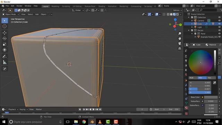Click the eyedropper next to hue field
222x125 pixels.
click(214, 83)
